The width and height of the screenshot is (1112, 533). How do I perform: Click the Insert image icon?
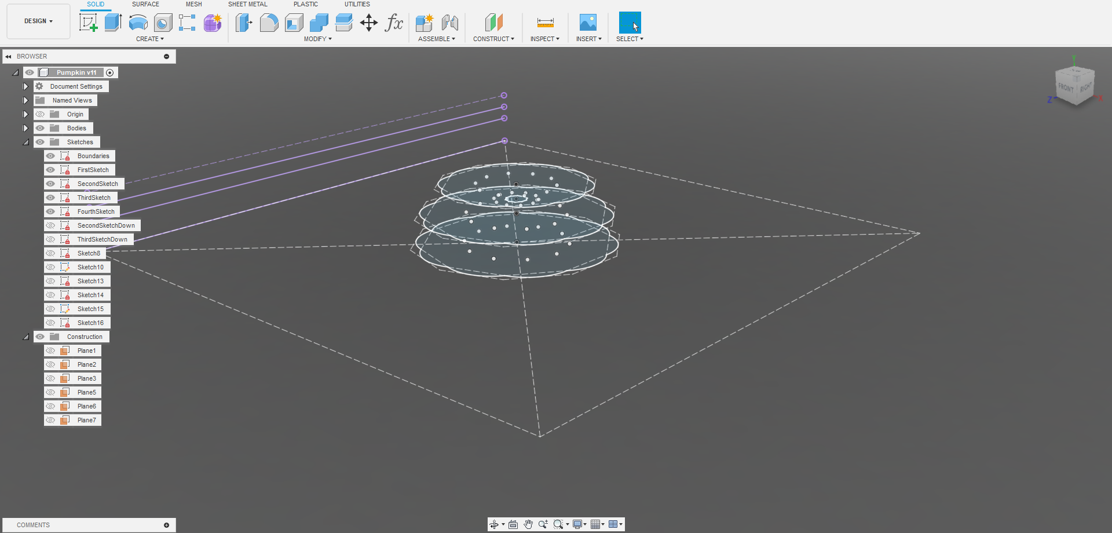coord(588,23)
